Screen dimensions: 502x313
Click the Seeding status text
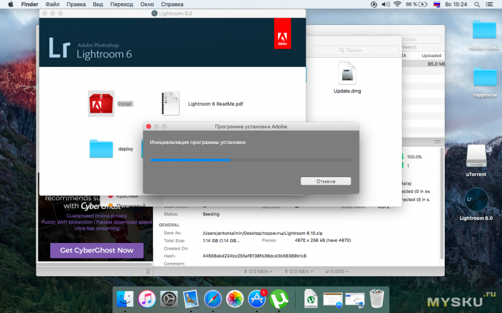point(211,214)
